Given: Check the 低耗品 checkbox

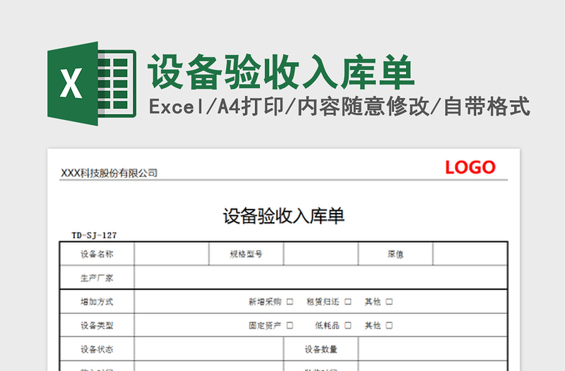Looking at the screenshot, I should pos(347,325).
